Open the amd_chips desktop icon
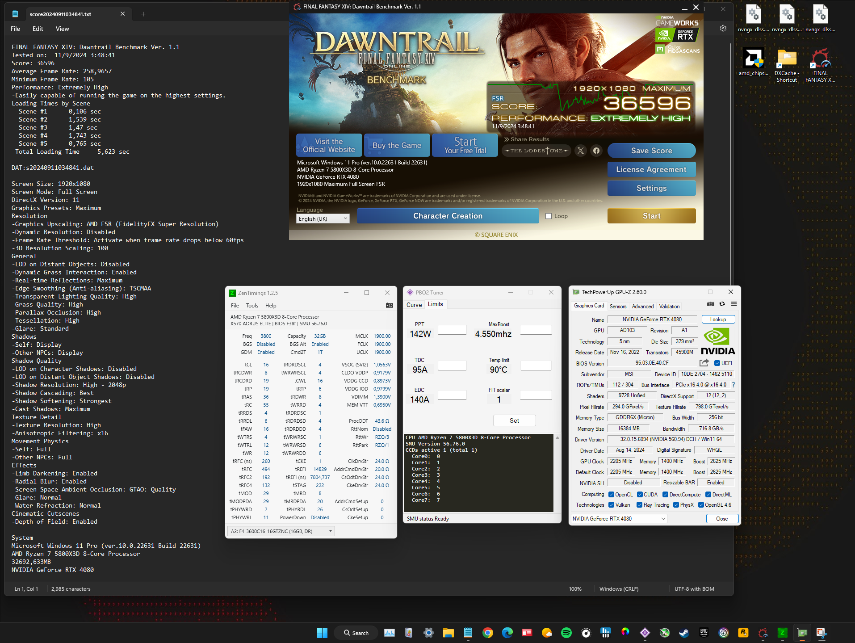The image size is (855, 643). 753,63
